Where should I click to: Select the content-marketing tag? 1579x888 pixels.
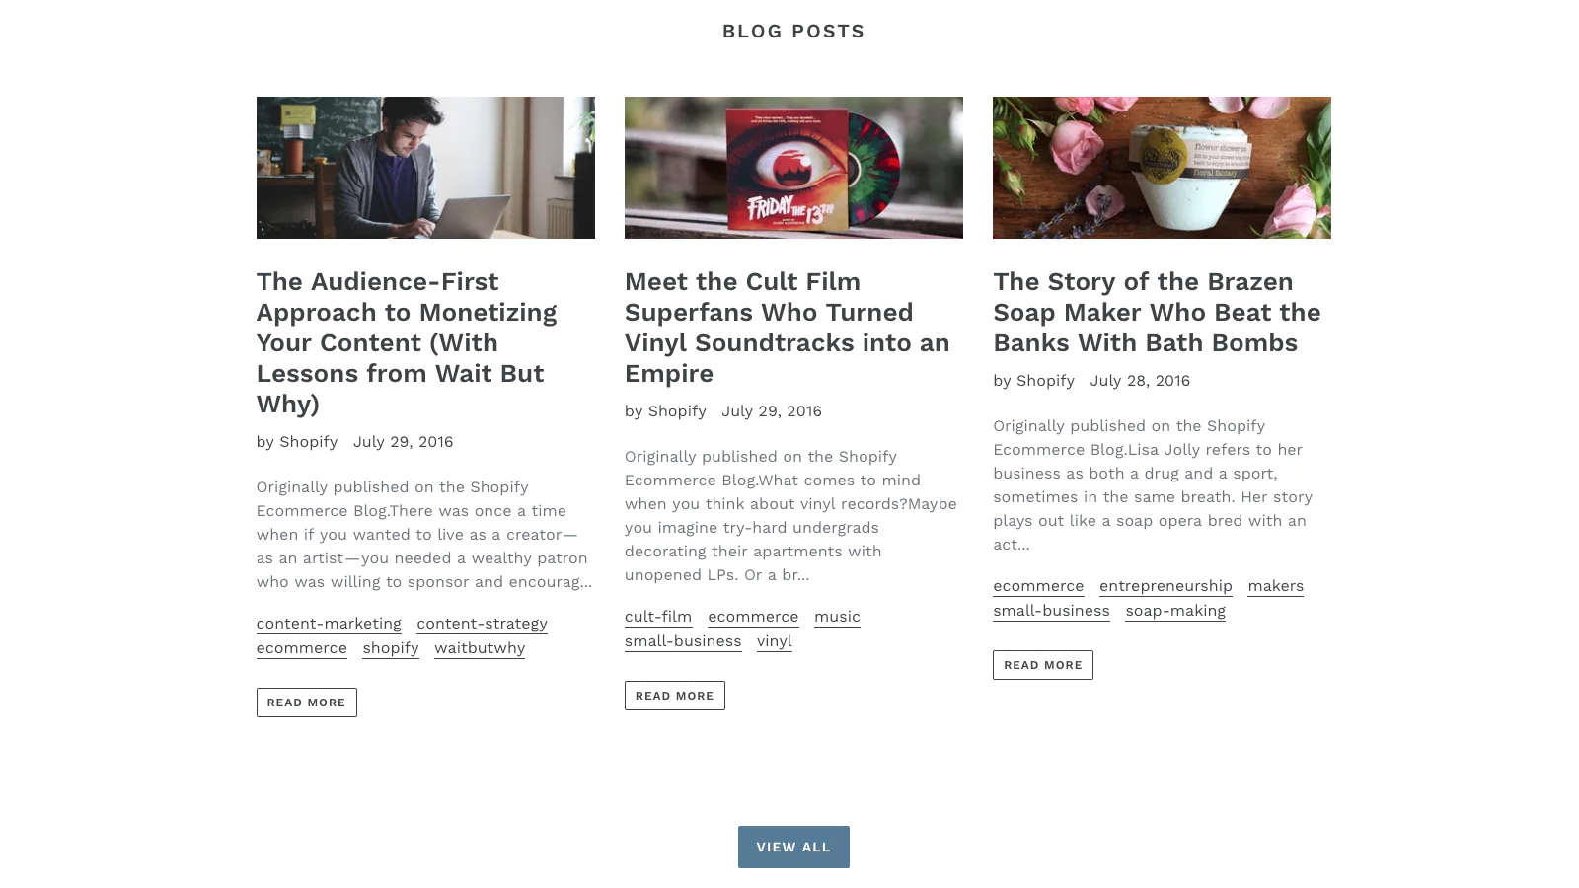coord(329,624)
